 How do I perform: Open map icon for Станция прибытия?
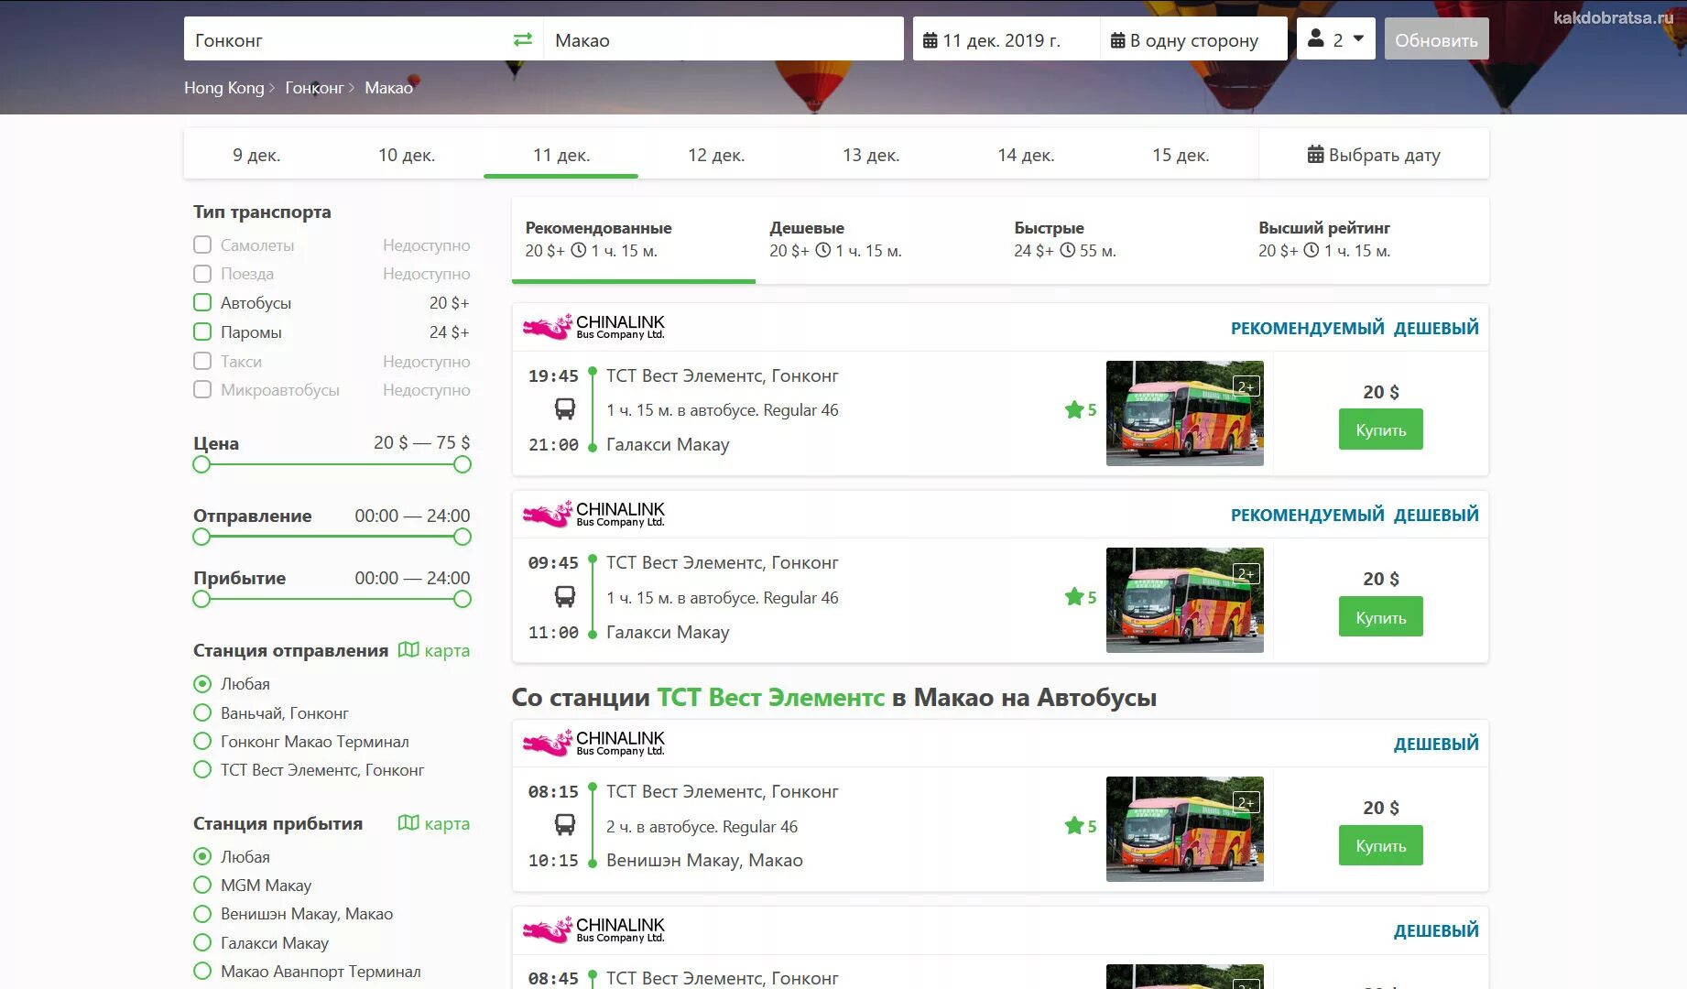408,823
